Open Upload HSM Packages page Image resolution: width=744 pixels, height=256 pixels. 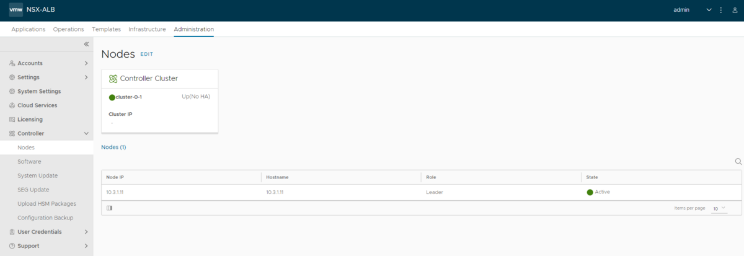click(x=46, y=204)
